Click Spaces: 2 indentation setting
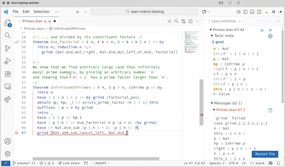The height and width of the screenshot is (167, 285). [x=217, y=163]
